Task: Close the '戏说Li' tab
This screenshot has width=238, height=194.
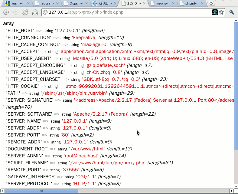Action: tap(115, 3)
